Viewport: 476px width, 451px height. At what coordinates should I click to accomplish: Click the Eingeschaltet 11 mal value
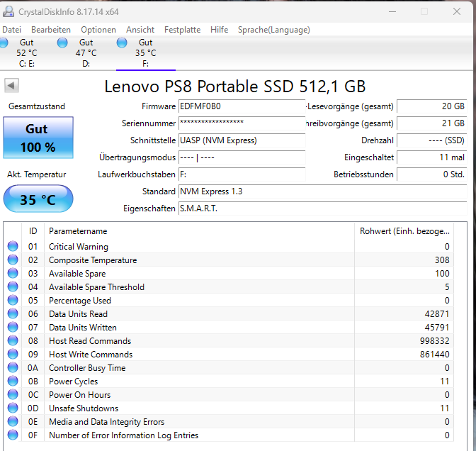pyautogui.click(x=431, y=157)
